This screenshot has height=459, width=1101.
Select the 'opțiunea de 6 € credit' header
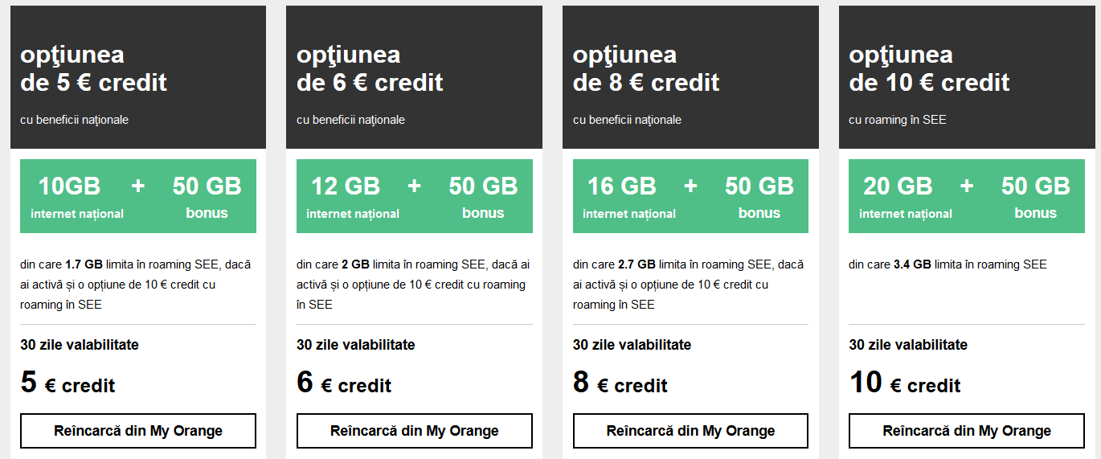click(x=370, y=69)
